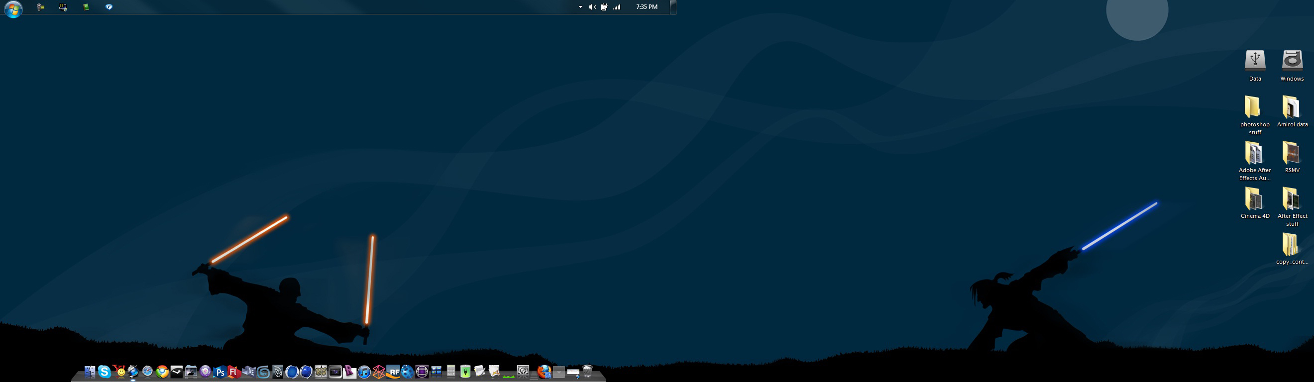Open the network signal bars tray icon
This screenshot has height=382, width=1314.
tap(617, 7)
